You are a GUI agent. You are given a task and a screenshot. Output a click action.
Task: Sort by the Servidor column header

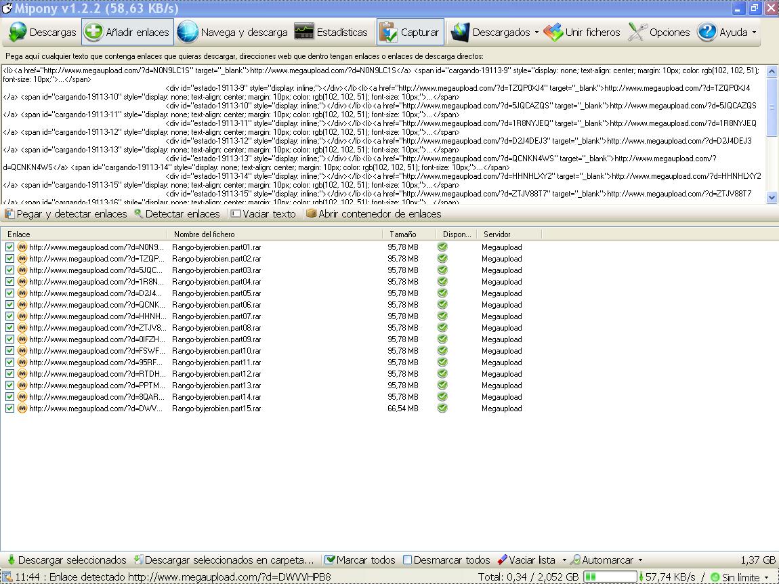pyautogui.click(x=509, y=234)
